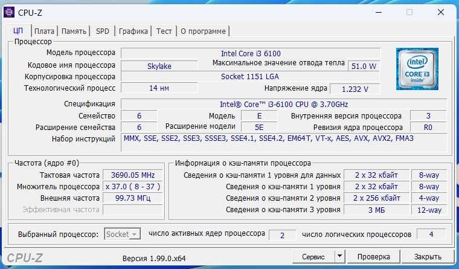Click the Socket 1151 LGA value
The image size is (459, 269).
(x=251, y=77)
